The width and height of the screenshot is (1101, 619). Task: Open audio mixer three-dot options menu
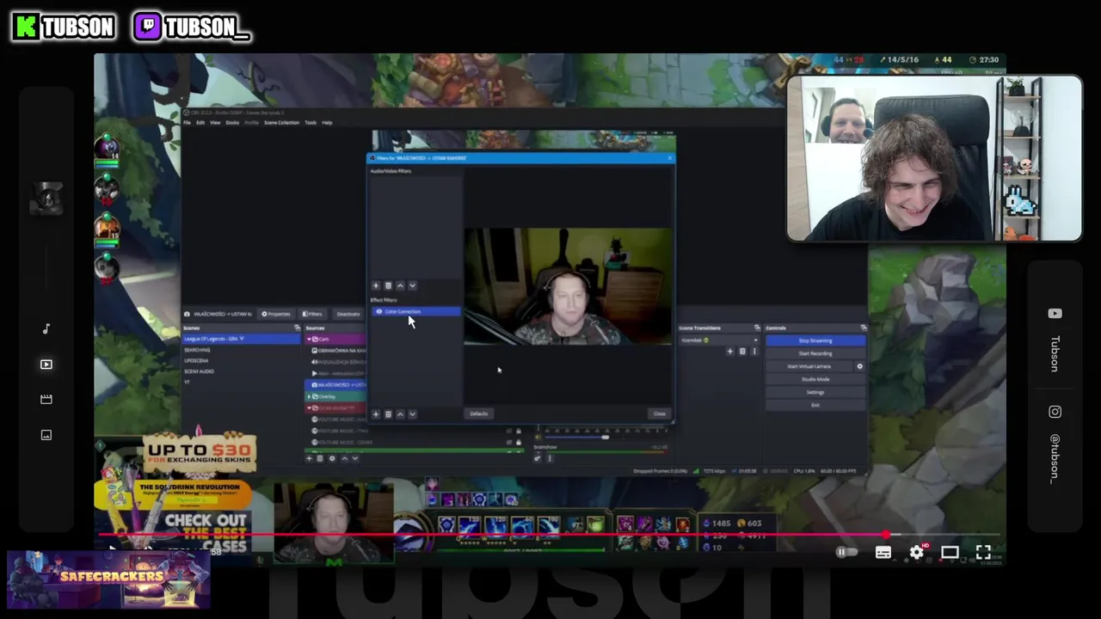point(550,458)
